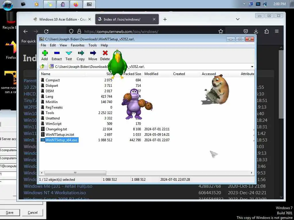The width and height of the screenshot is (294, 220).
Task: Sort by the Accessed column header
Action: (214, 74)
